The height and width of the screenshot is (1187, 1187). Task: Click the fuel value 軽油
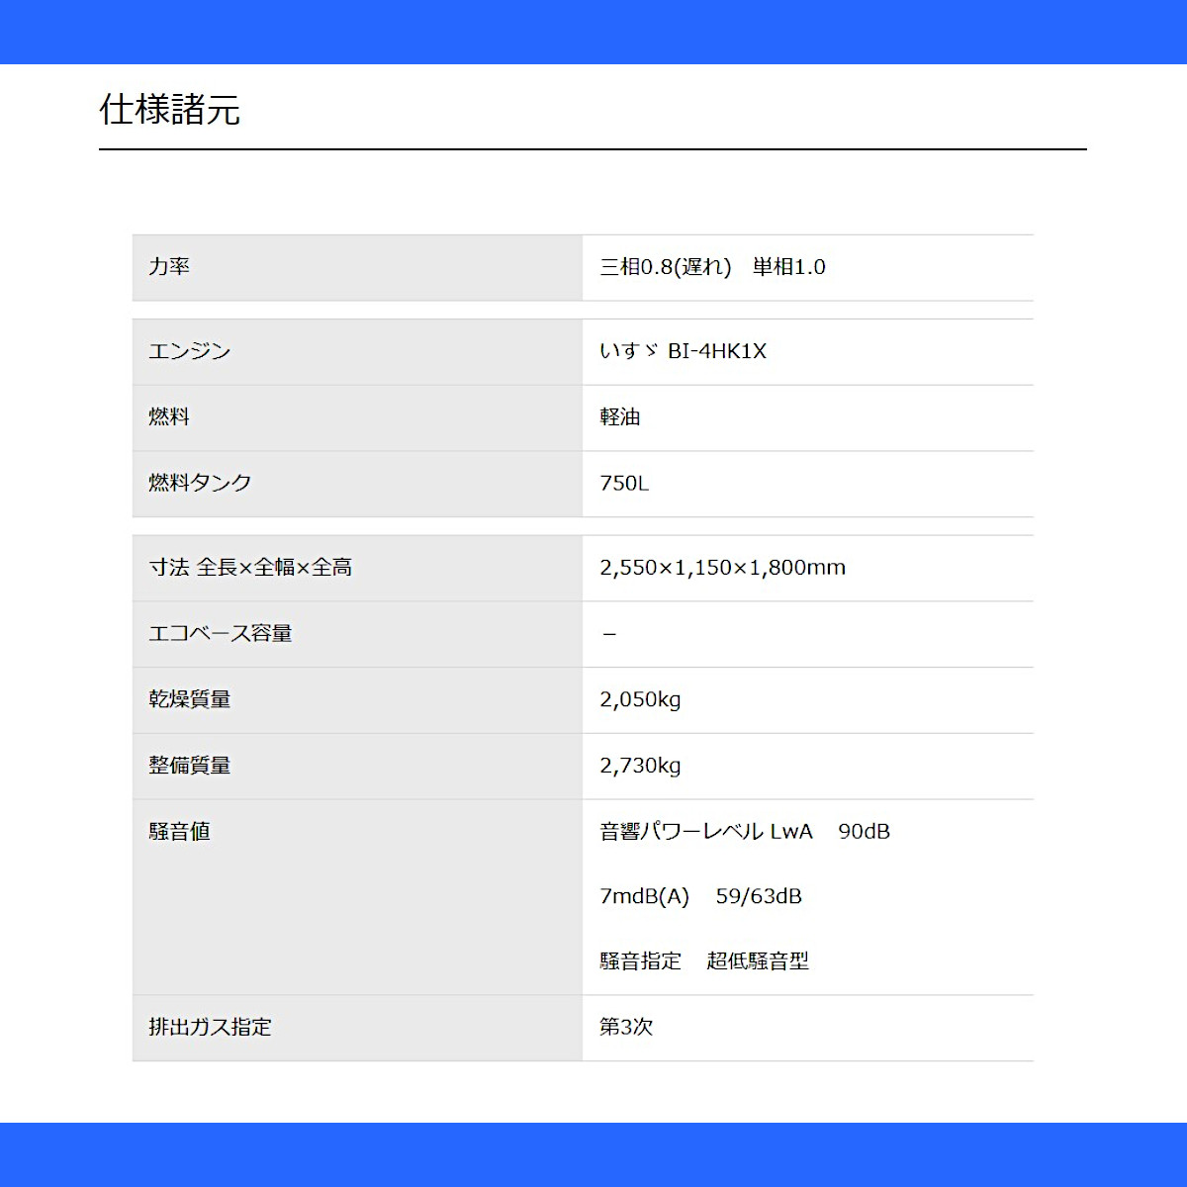pyautogui.click(x=620, y=417)
